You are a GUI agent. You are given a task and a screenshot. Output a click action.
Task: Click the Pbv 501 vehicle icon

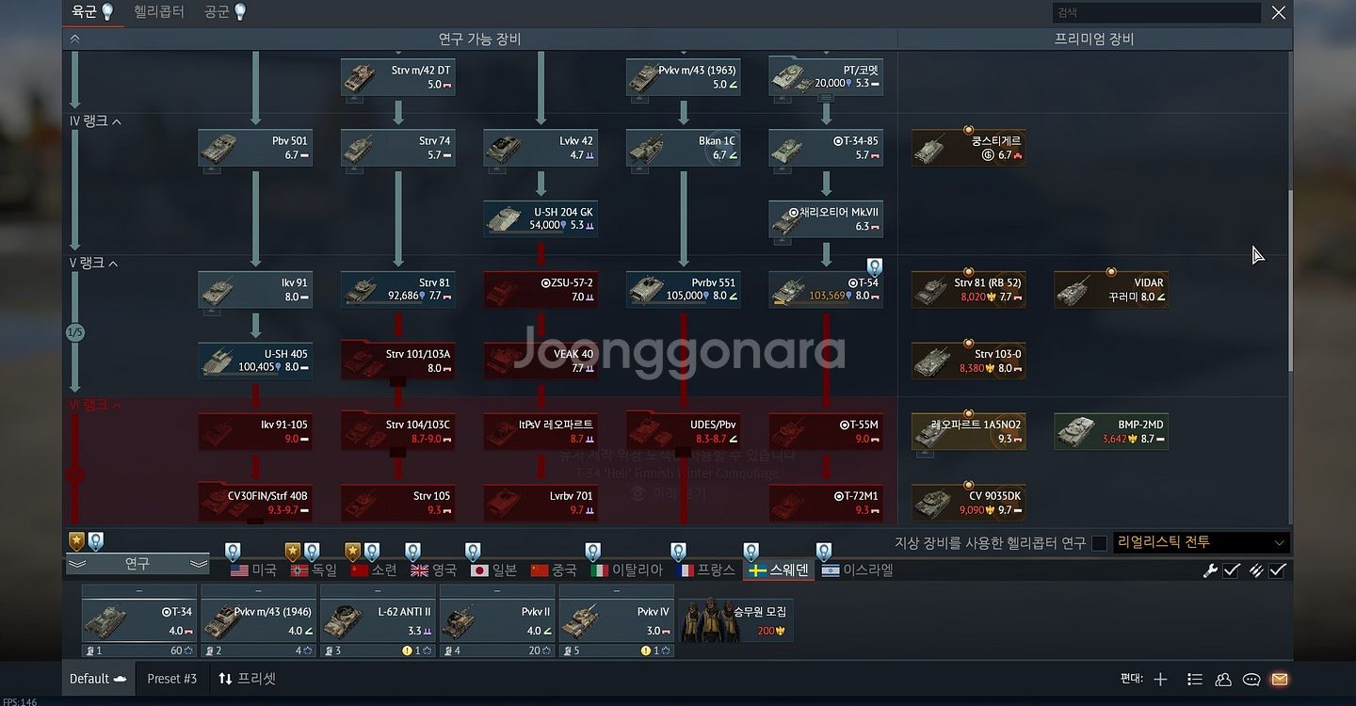[218, 149]
